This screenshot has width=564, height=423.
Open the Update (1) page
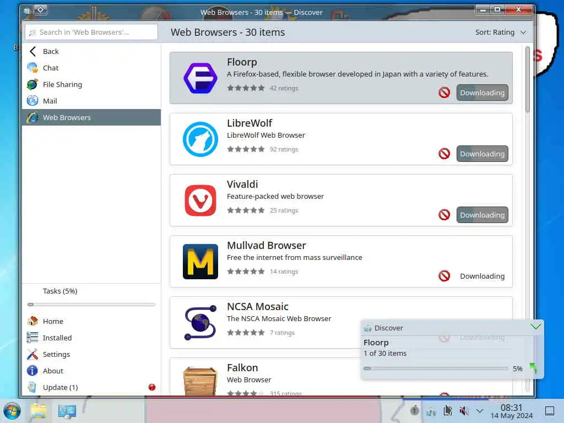[x=91, y=387]
